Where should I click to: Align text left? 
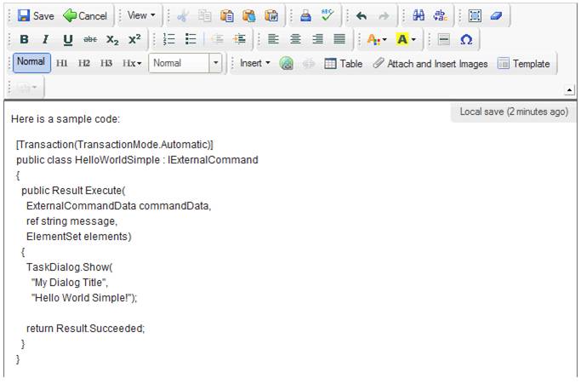coord(273,39)
